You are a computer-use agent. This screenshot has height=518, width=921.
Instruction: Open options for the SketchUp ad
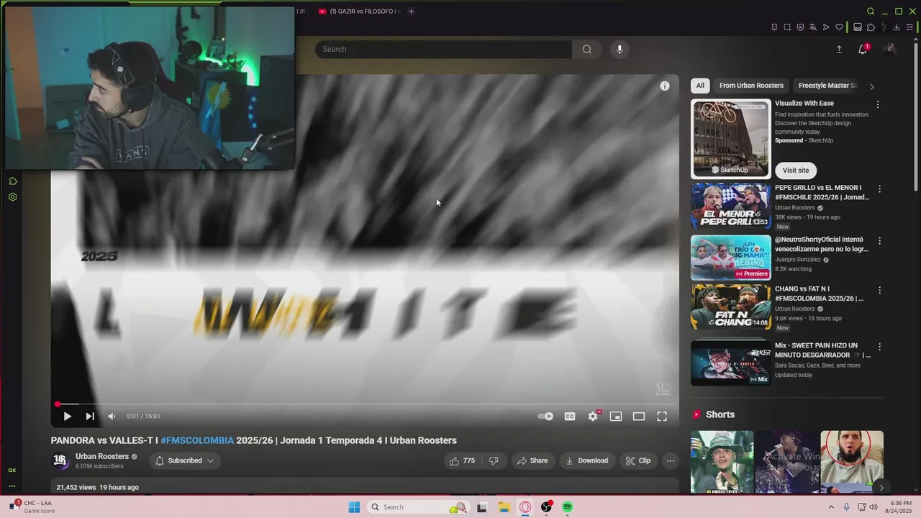(877, 104)
